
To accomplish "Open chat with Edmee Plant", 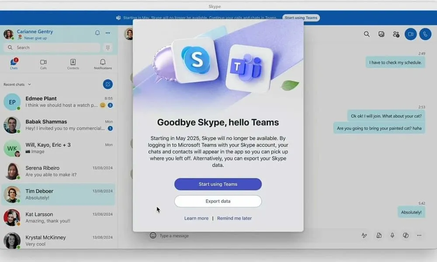I will pyautogui.click(x=58, y=102).
